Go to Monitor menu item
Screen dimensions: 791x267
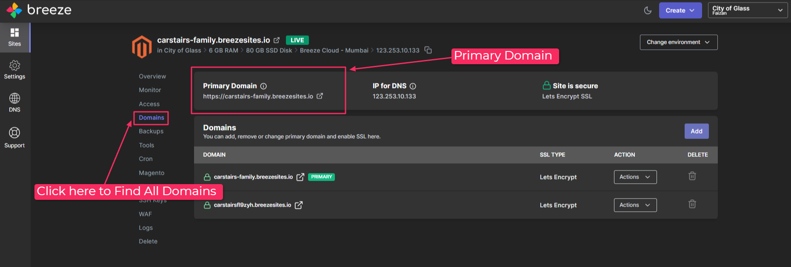pos(150,90)
